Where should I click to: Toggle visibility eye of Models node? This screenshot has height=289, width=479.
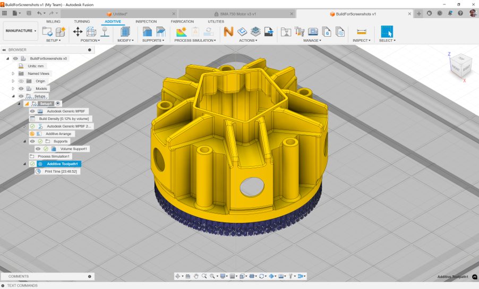coord(21,89)
